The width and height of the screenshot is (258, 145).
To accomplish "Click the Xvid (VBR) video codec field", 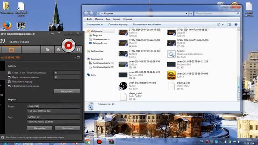I will coord(53,106).
